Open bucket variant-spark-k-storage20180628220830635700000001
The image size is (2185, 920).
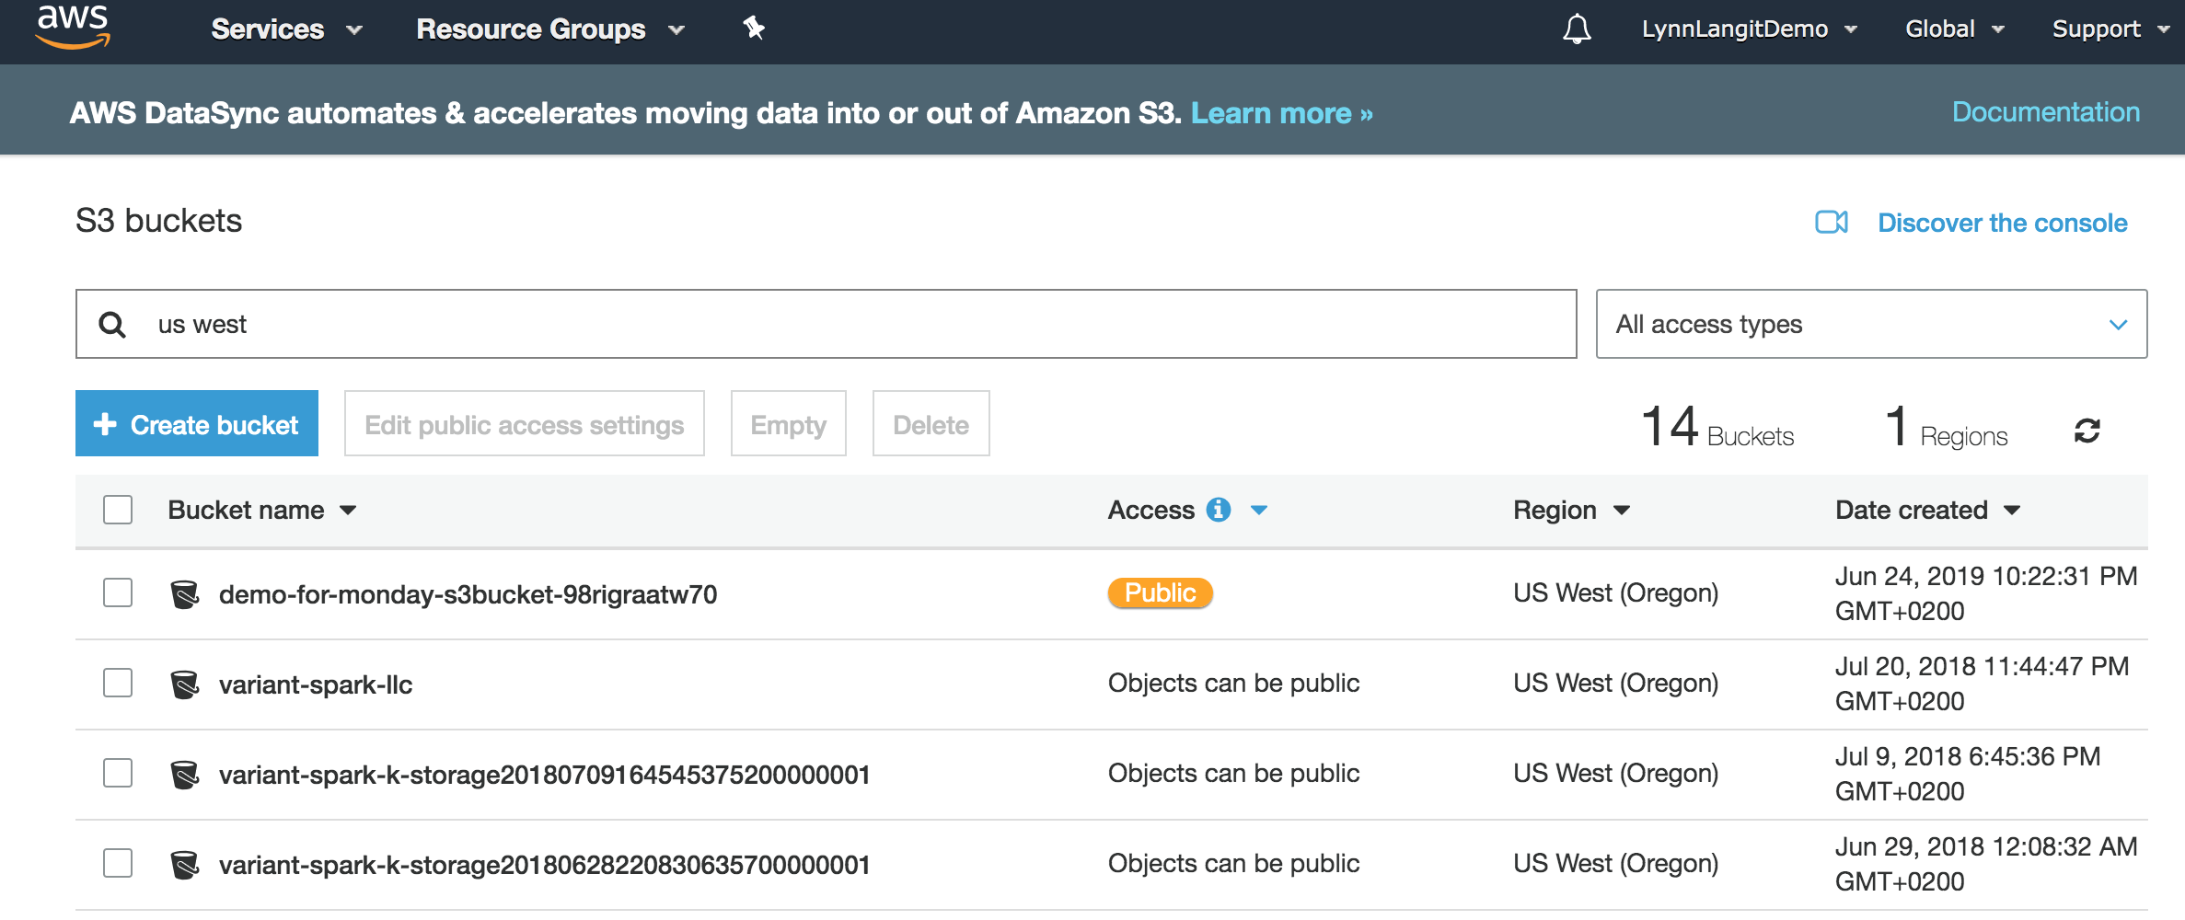pos(544,865)
